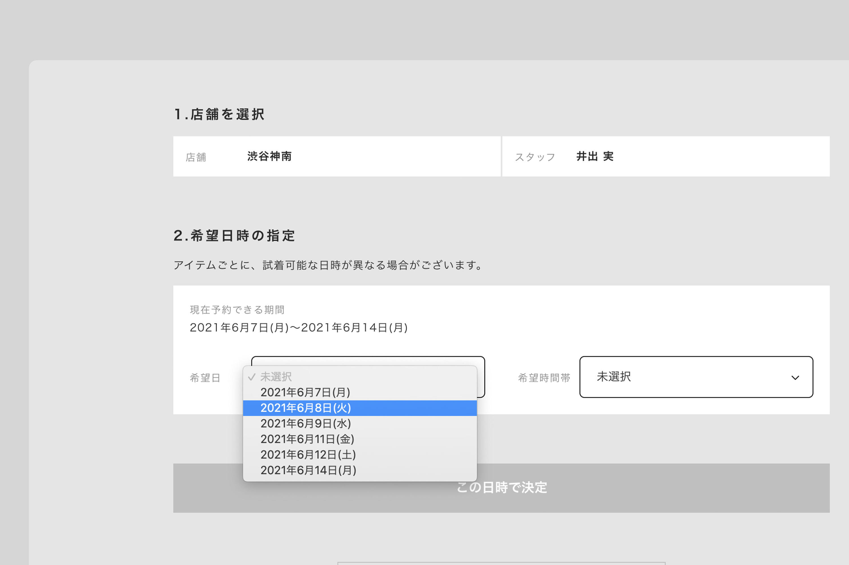Select the checked 未選択 option in date list
Screen dimensions: 849x565
pyautogui.click(x=360, y=377)
